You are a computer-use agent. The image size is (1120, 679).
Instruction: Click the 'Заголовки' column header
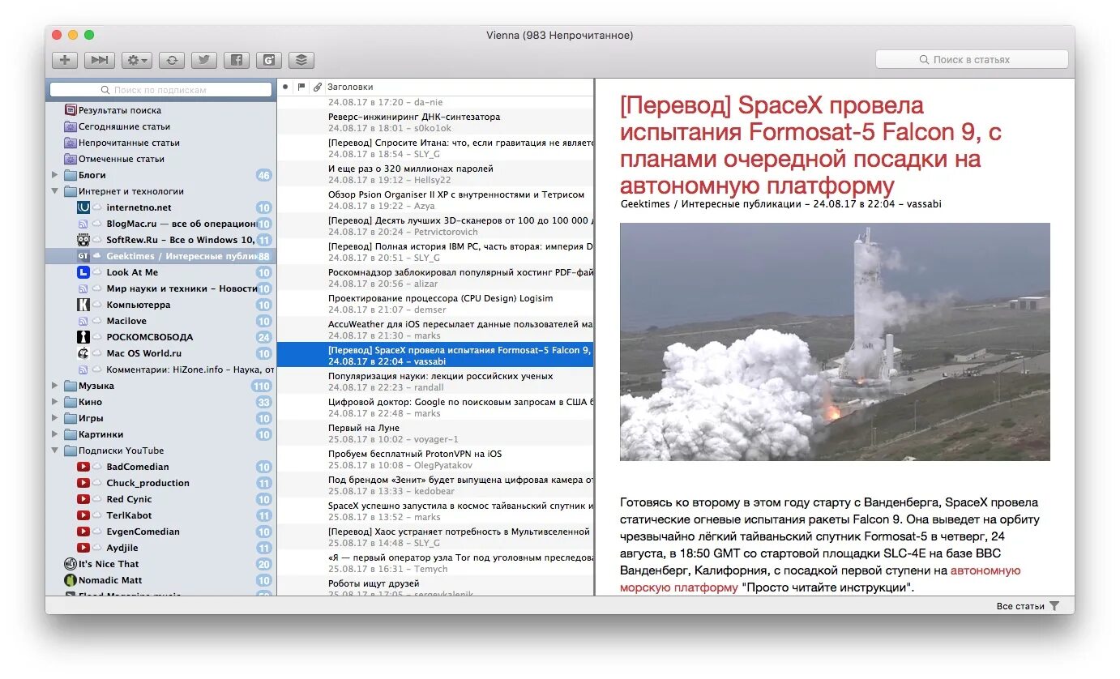coord(350,87)
